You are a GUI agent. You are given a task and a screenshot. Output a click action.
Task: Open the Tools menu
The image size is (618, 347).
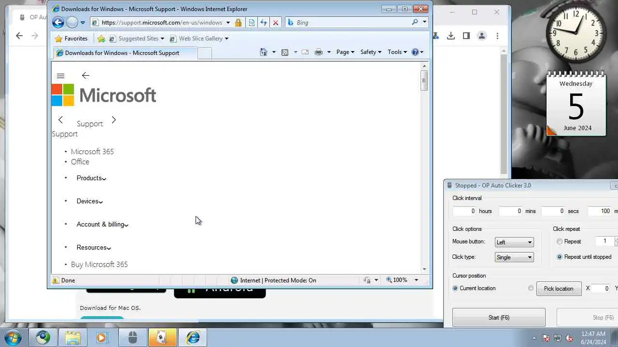point(397,52)
